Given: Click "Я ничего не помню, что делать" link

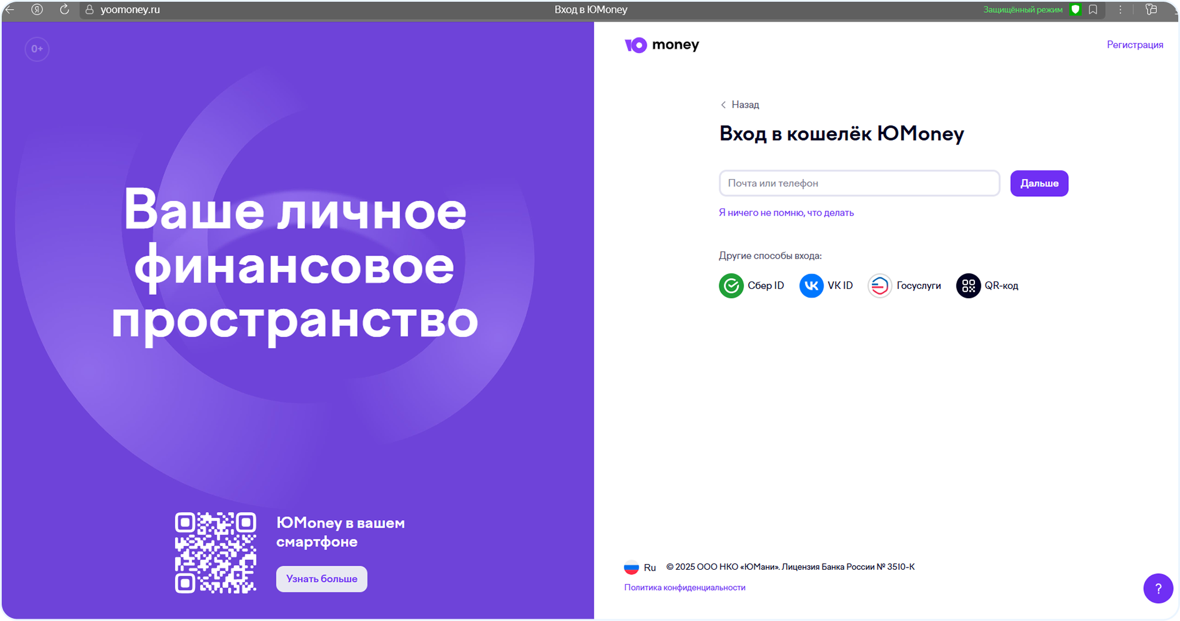Looking at the screenshot, I should [786, 213].
